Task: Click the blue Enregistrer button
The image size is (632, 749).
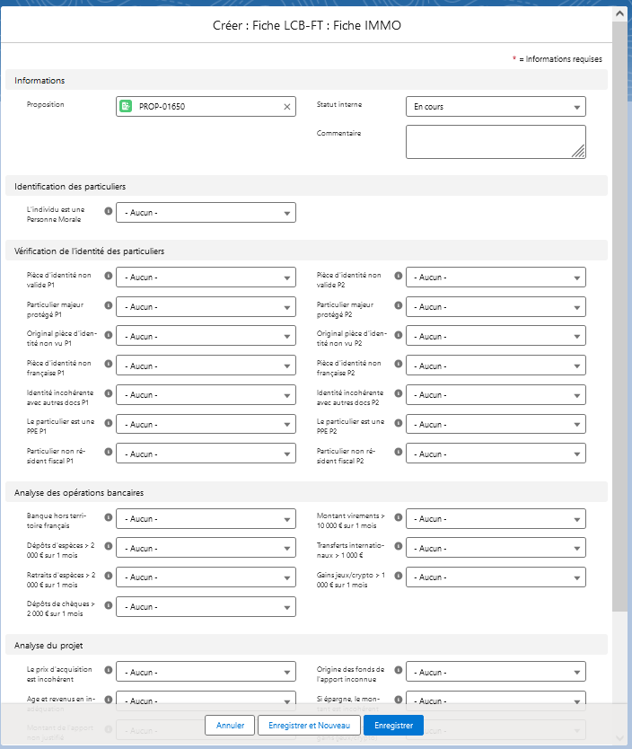Action: (393, 725)
